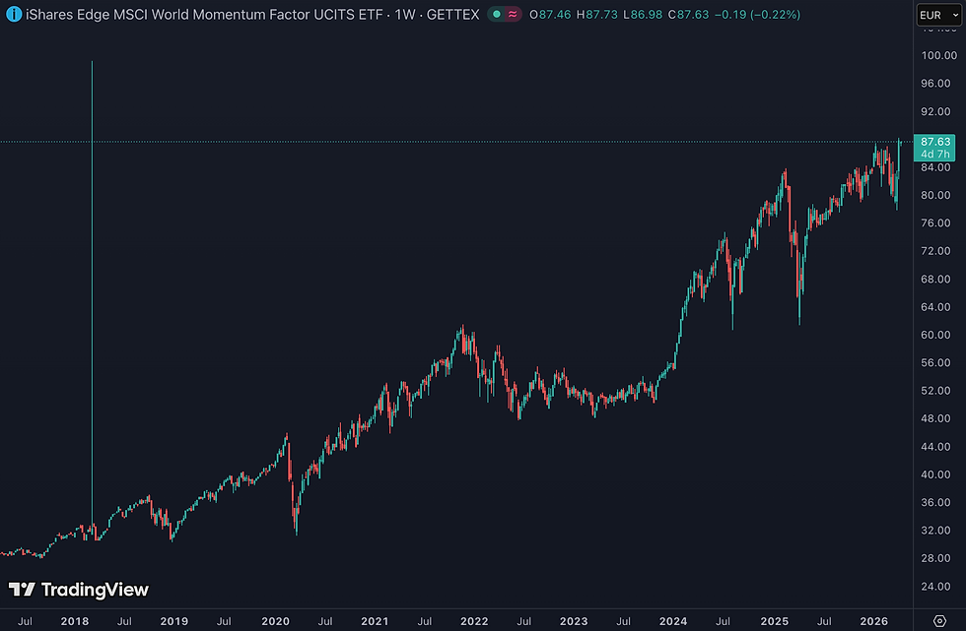Click the change value −0.19 (−0.22%)
This screenshot has height=631, width=966.
(x=757, y=14)
